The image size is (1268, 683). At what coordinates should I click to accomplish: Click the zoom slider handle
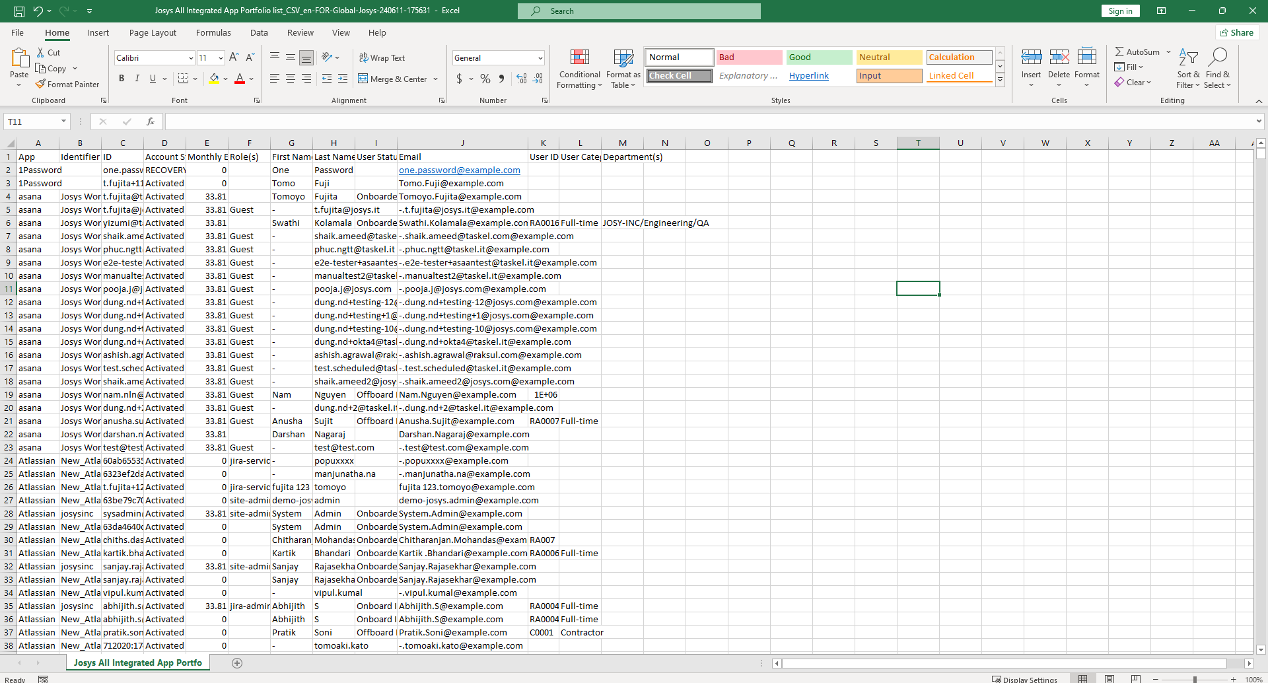1194,679
